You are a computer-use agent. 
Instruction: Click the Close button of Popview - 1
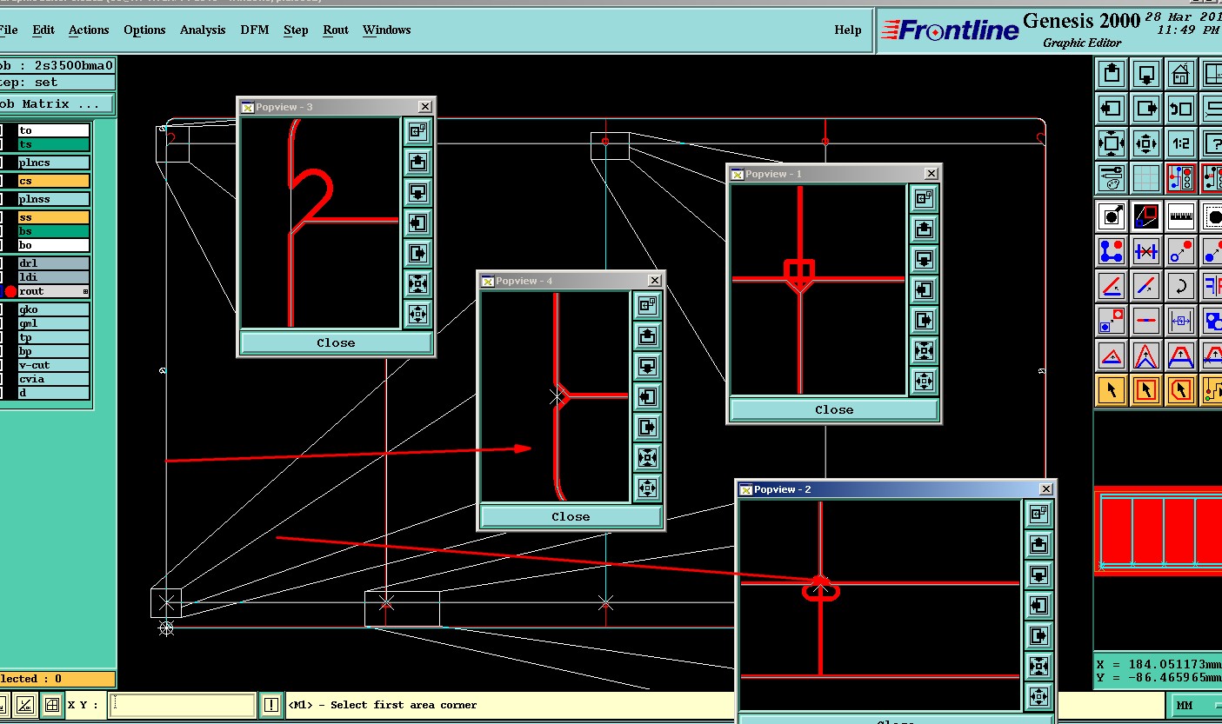(834, 410)
